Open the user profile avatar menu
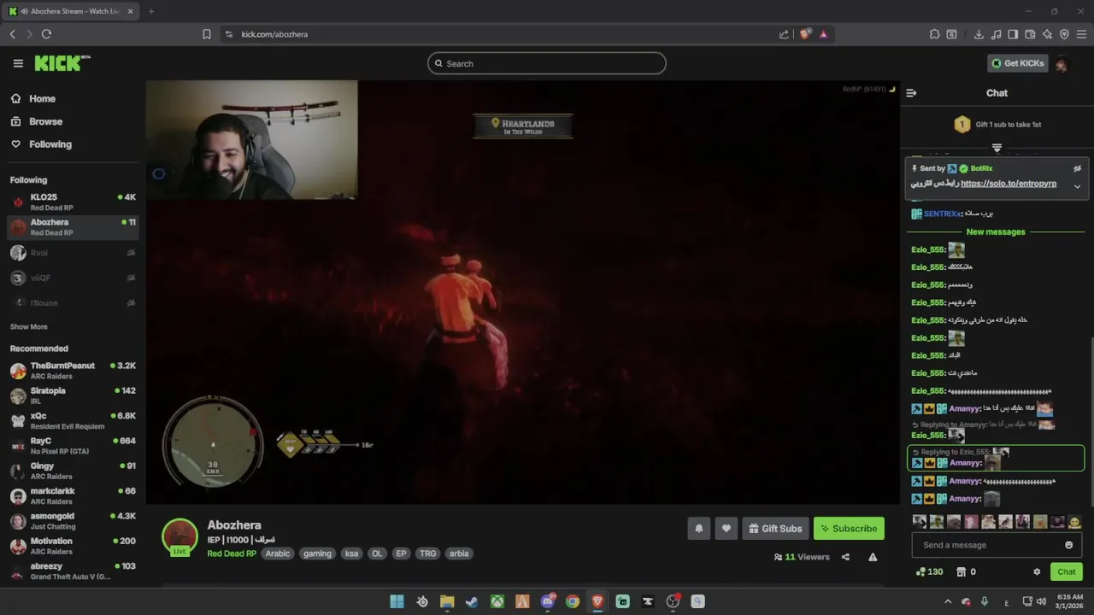The height and width of the screenshot is (615, 1094). pyautogui.click(x=1062, y=63)
